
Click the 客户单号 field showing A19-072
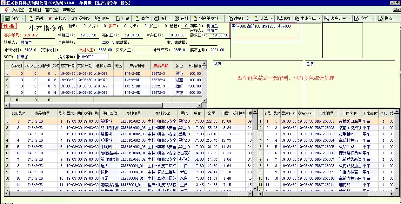tap(38, 35)
